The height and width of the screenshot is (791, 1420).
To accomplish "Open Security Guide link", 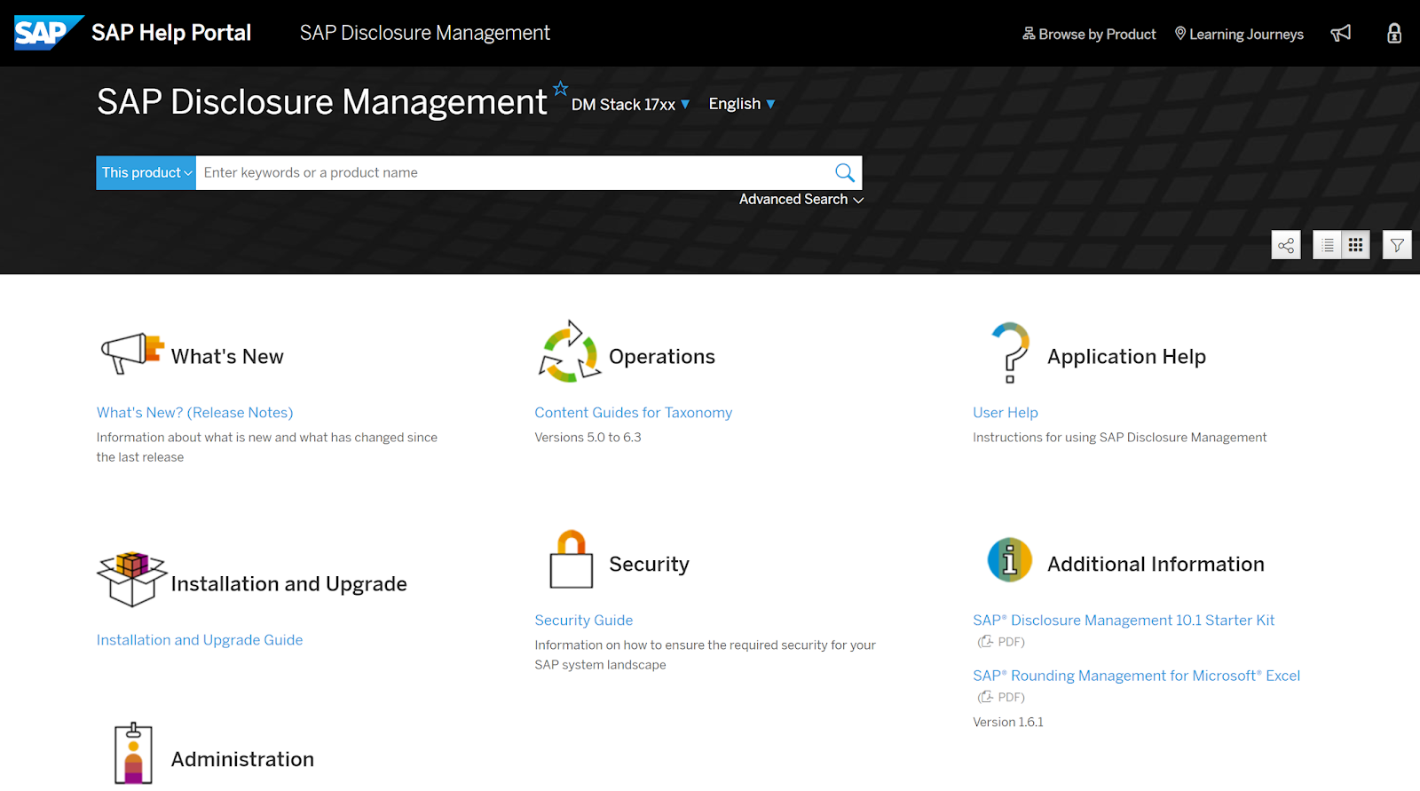I will (584, 621).
